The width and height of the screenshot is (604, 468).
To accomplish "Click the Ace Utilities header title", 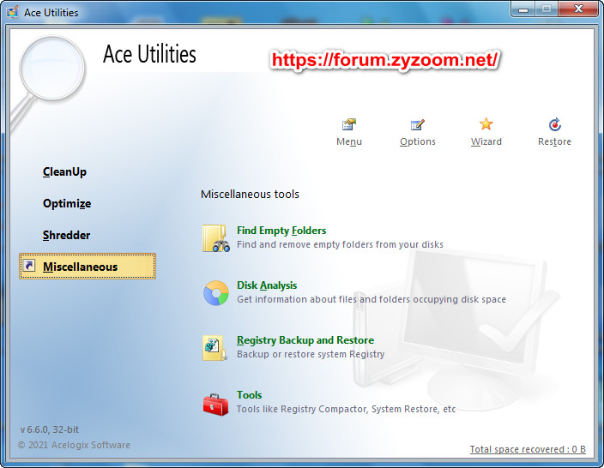I will (x=149, y=53).
